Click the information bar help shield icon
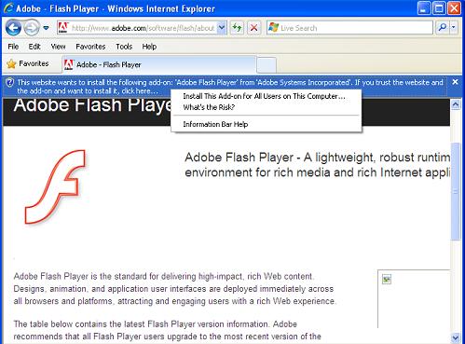This screenshot has width=465, height=344. [10, 83]
